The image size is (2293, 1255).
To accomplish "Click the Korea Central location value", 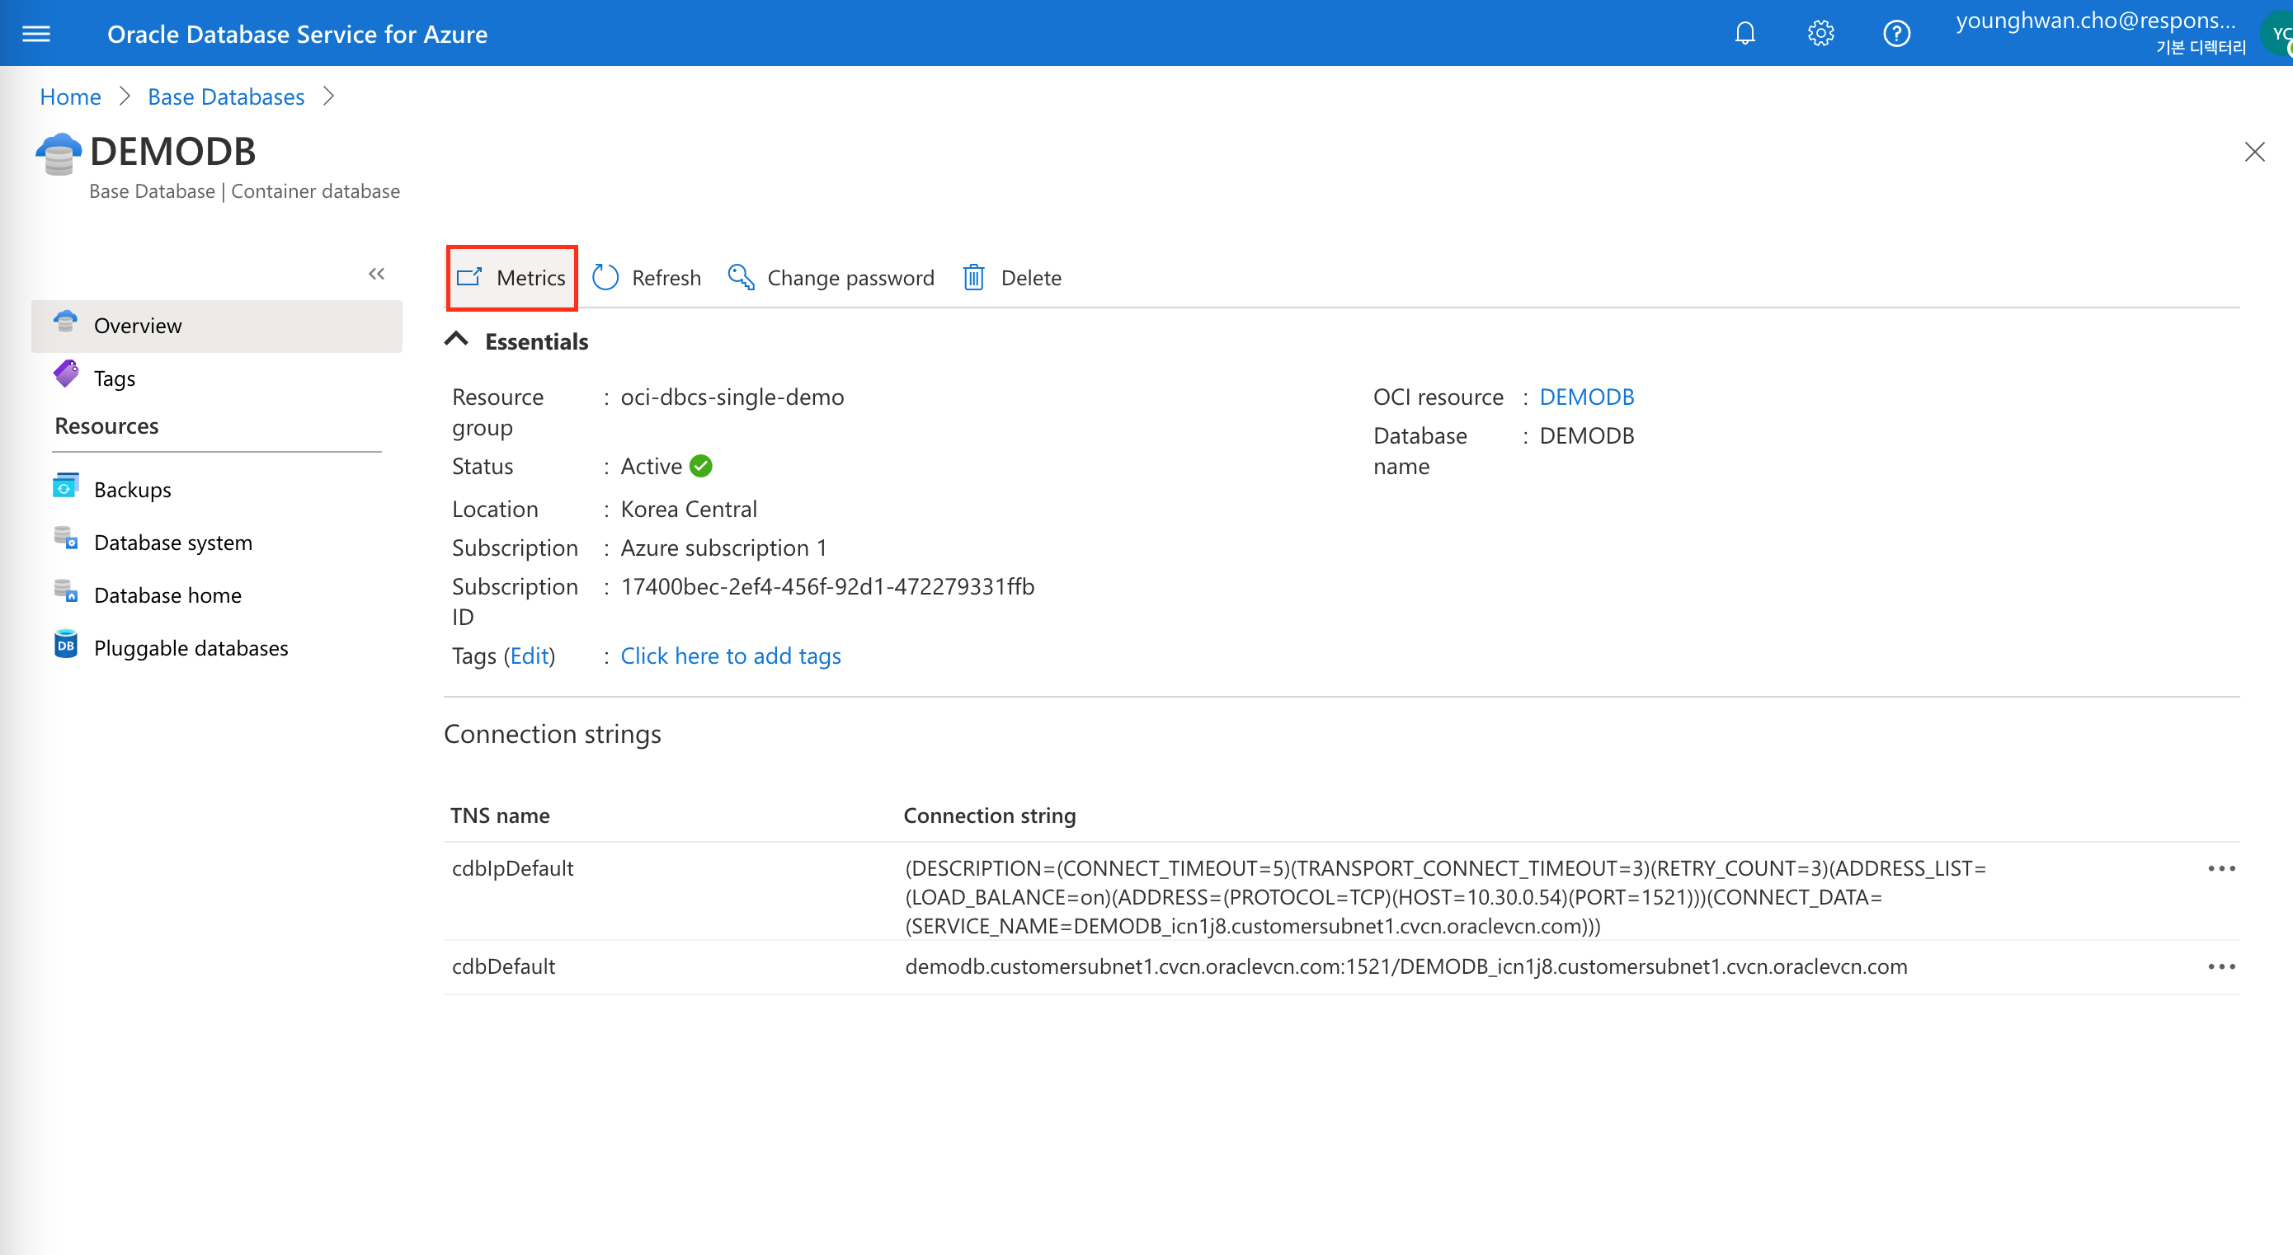I will coord(689,509).
